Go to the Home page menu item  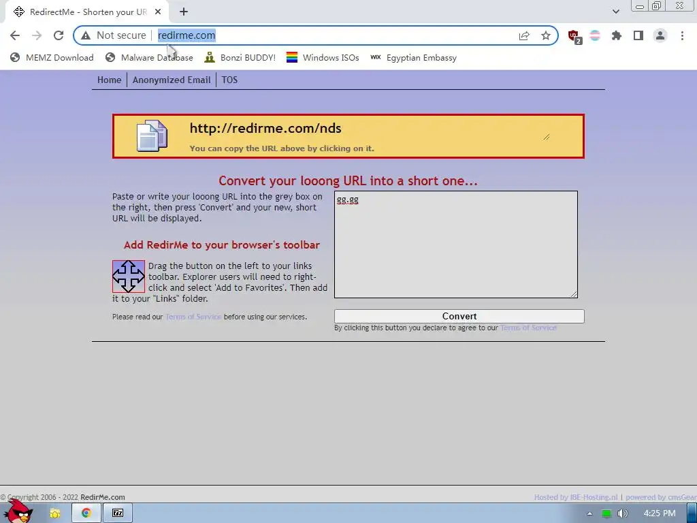[110, 80]
